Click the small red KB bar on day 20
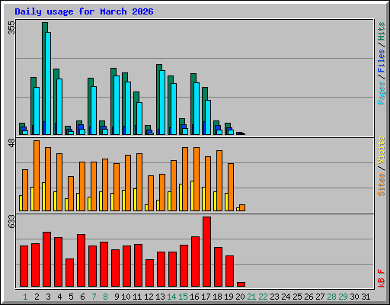Screen dimensions: 390x305 click(x=241, y=284)
